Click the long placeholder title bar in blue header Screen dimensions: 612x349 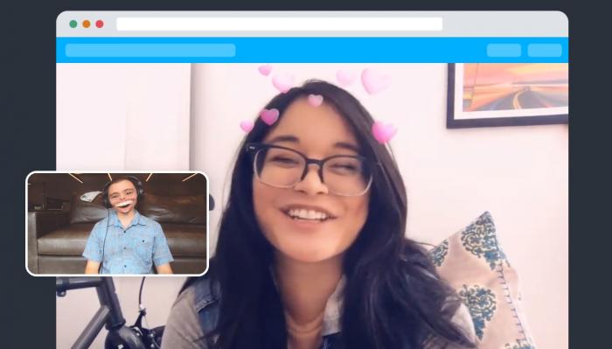click(150, 51)
